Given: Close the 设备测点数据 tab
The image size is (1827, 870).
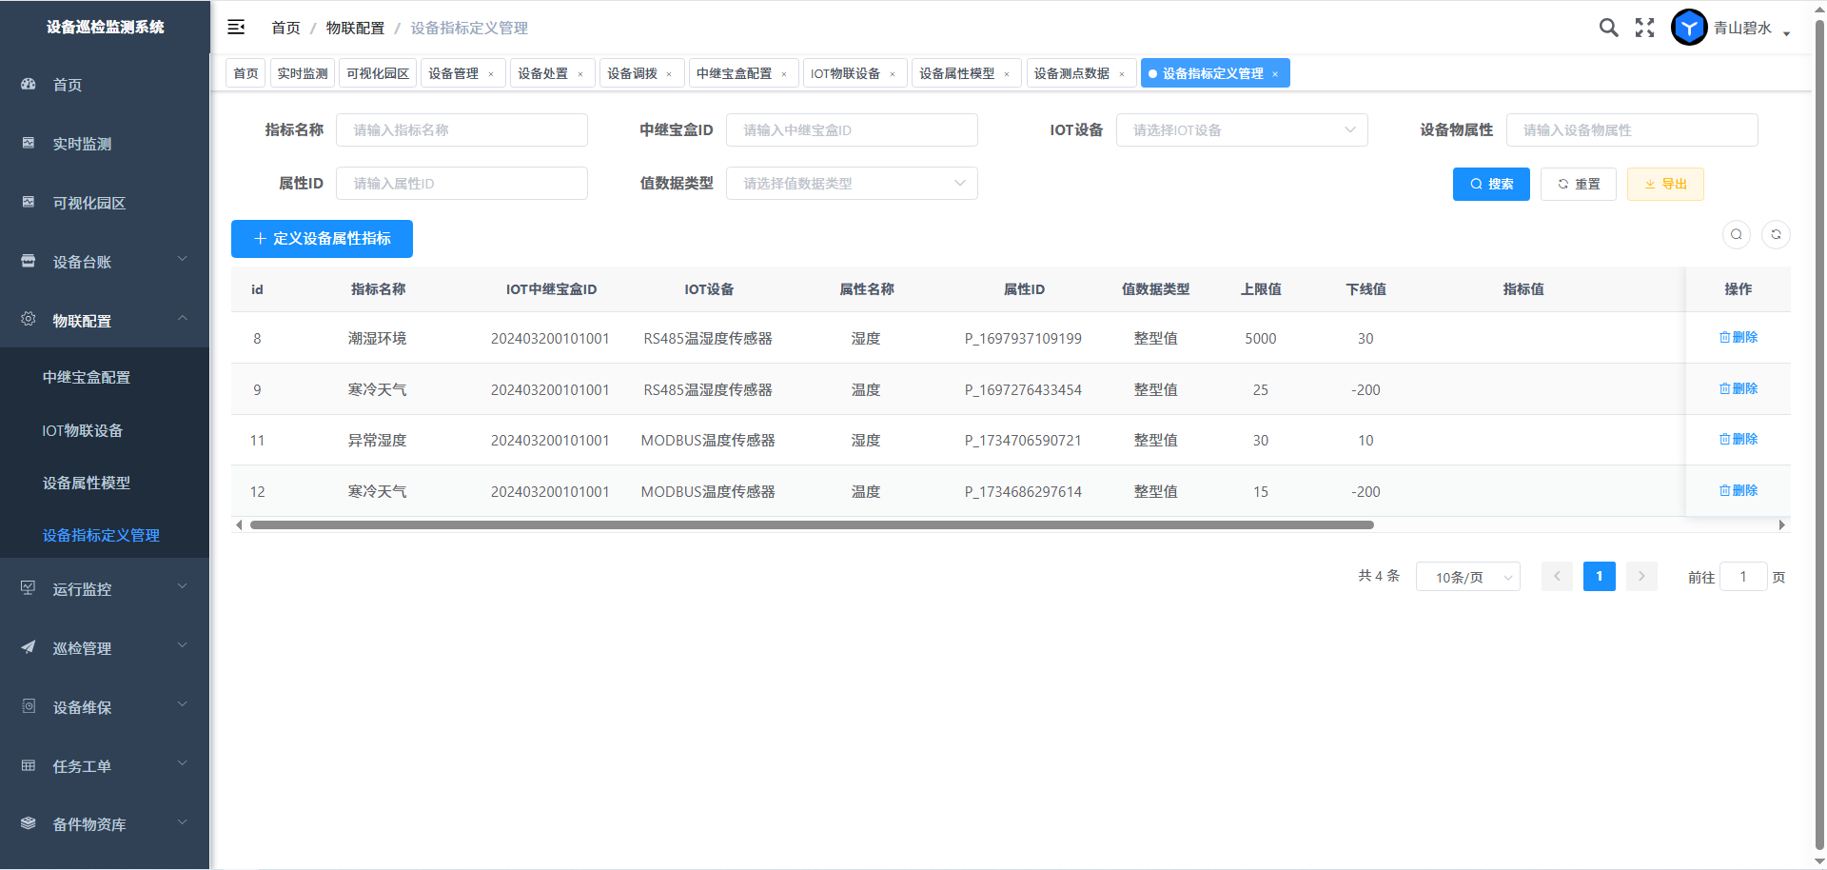Looking at the screenshot, I should click(1122, 74).
